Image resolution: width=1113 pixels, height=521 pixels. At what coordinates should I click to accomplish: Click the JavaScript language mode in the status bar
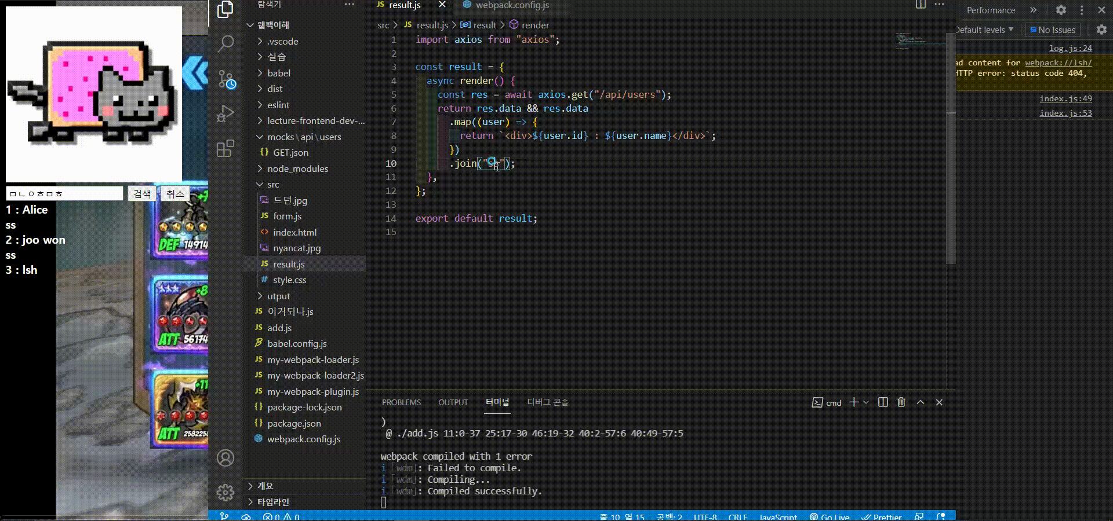click(x=778, y=517)
